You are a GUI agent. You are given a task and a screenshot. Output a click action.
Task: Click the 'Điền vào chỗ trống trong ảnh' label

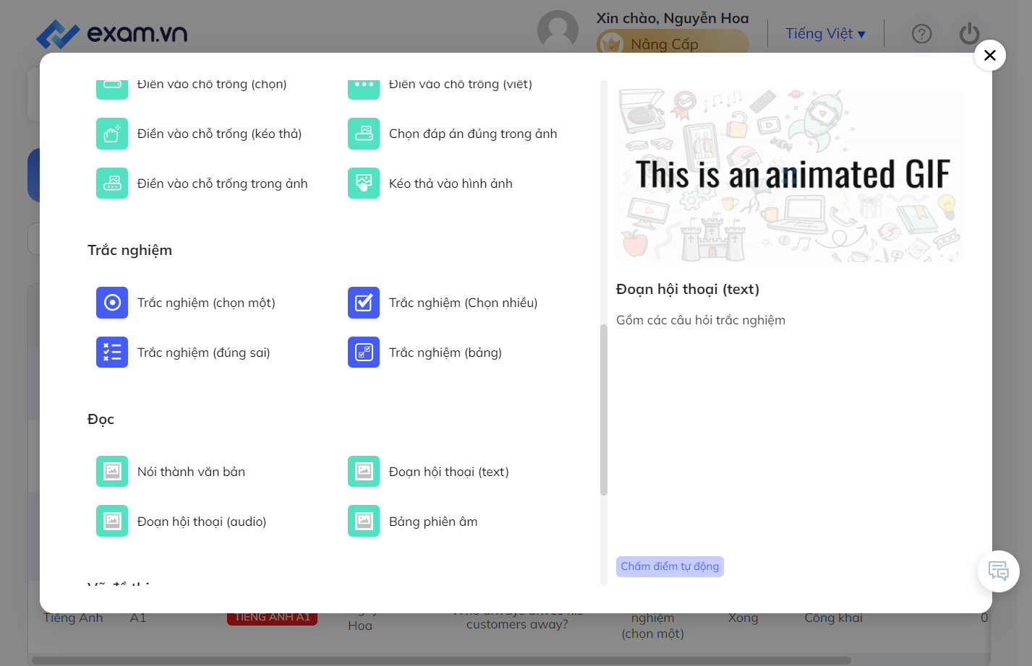coord(223,184)
